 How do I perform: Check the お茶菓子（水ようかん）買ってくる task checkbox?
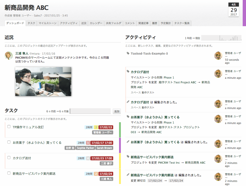coord(9,142)
